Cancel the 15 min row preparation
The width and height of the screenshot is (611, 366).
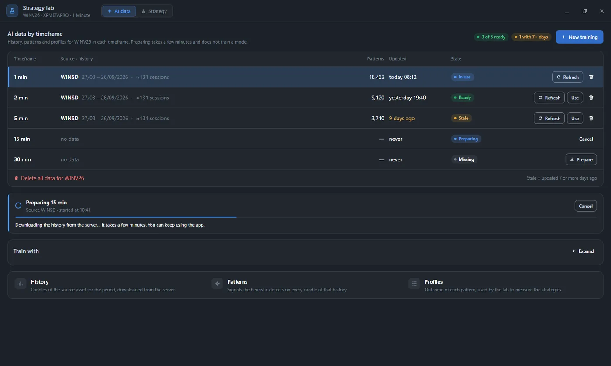tap(586, 139)
